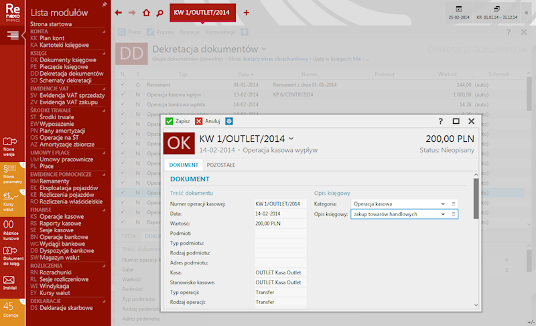Expand the KW 1/OUTLET/2014 title chevron
The height and width of the screenshot is (326, 536).
[x=291, y=139]
